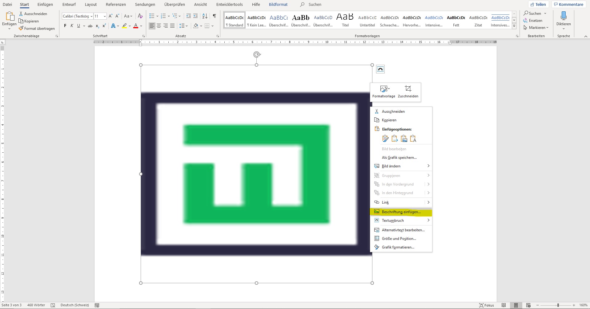Apply Überschrift 1 style
Image resolution: width=590 pixels, height=309 pixels.
tap(279, 21)
